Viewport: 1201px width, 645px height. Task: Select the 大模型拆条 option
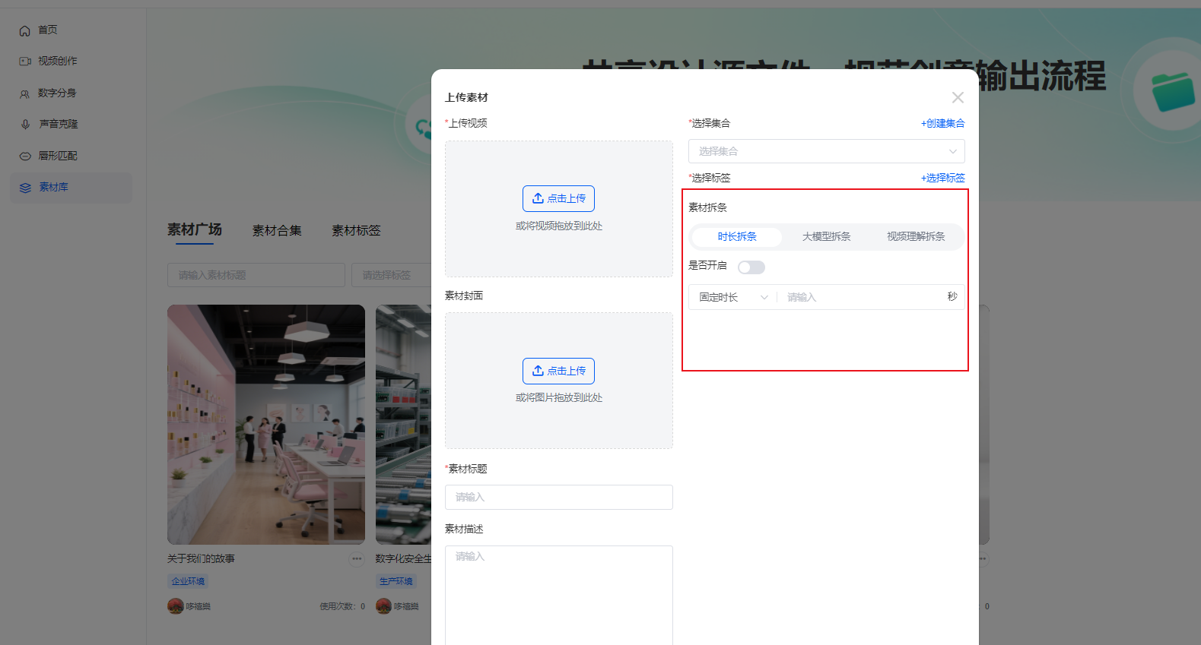tap(826, 237)
